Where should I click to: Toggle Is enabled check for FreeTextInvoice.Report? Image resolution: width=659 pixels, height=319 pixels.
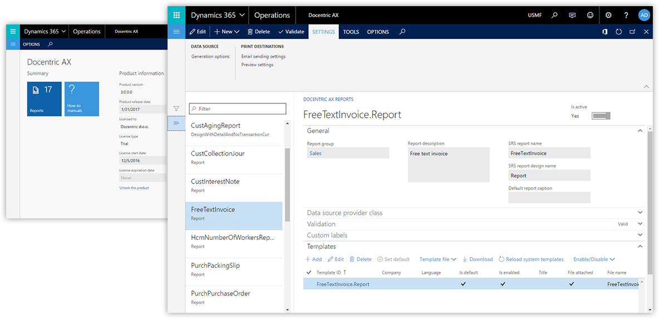(503, 284)
